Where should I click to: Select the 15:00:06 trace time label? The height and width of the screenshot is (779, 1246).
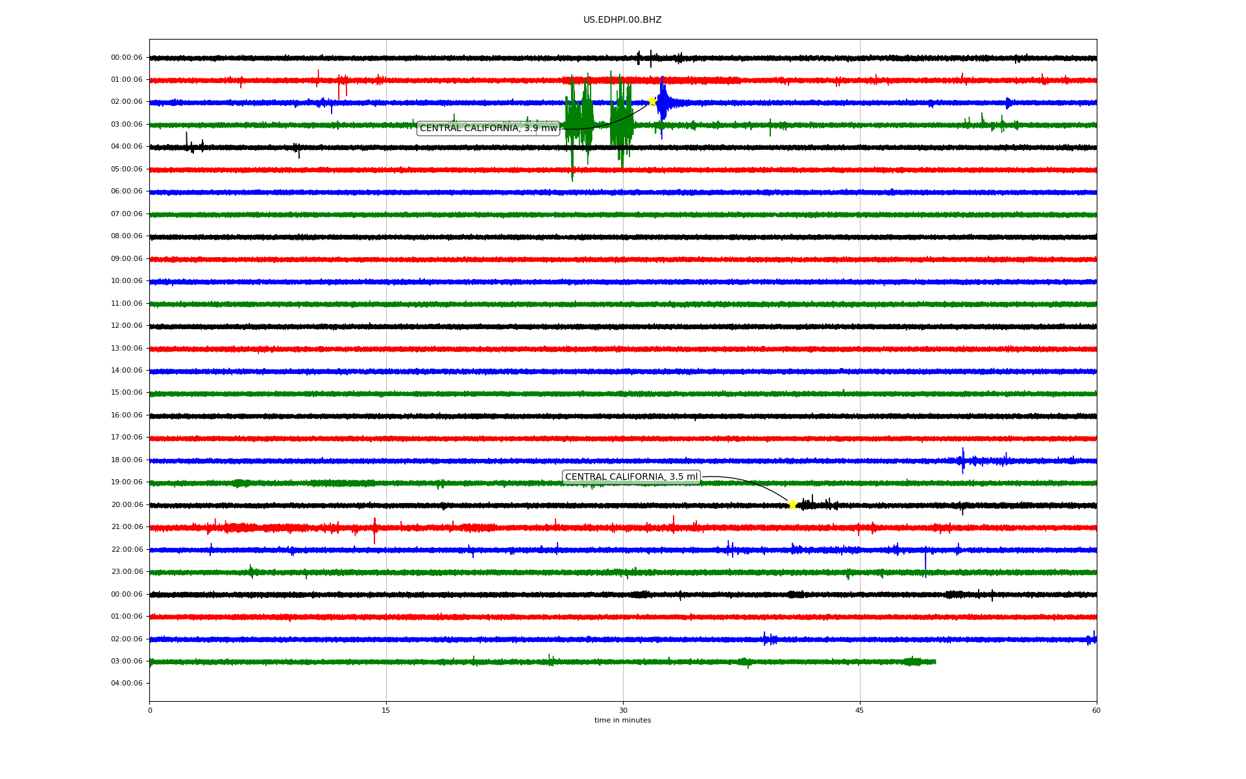click(x=127, y=393)
